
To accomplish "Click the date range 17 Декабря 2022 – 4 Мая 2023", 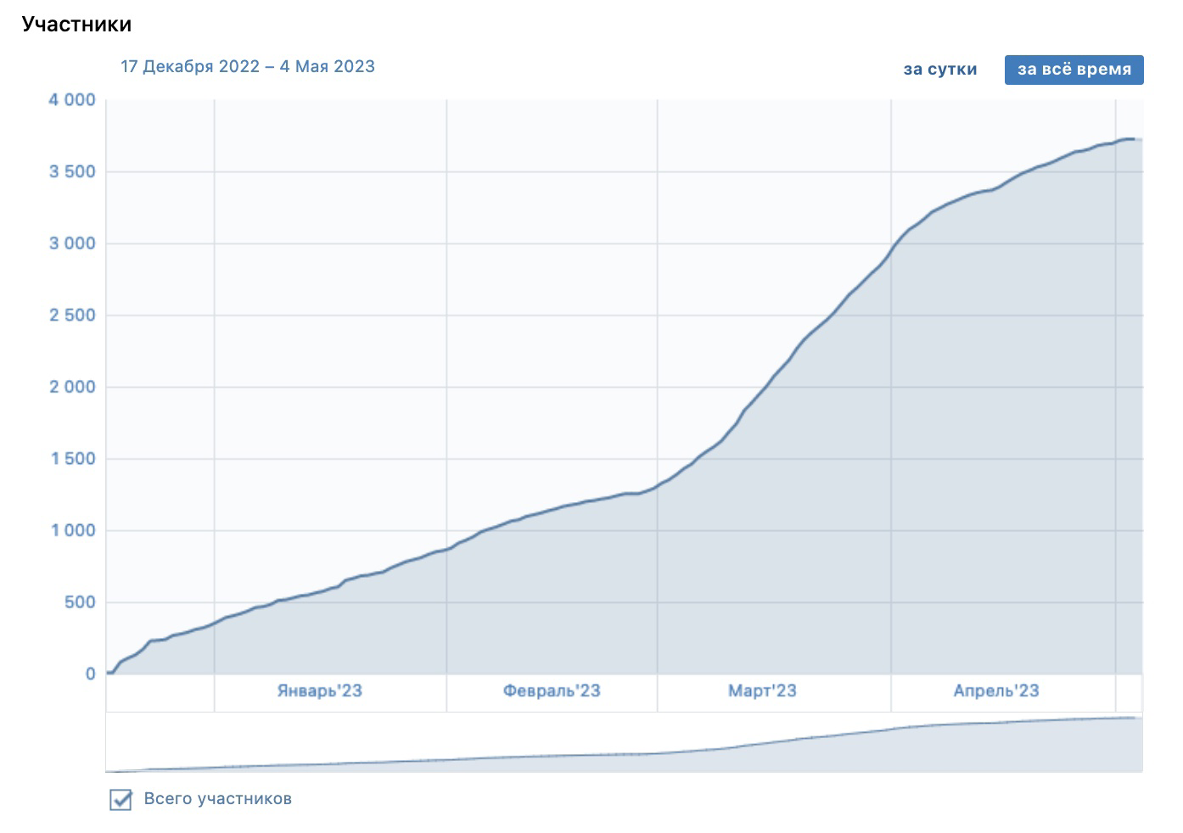I will [248, 66].
